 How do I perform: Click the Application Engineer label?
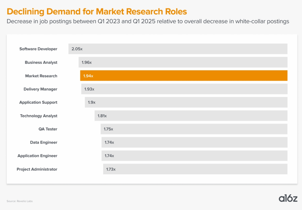click(37, 156)
